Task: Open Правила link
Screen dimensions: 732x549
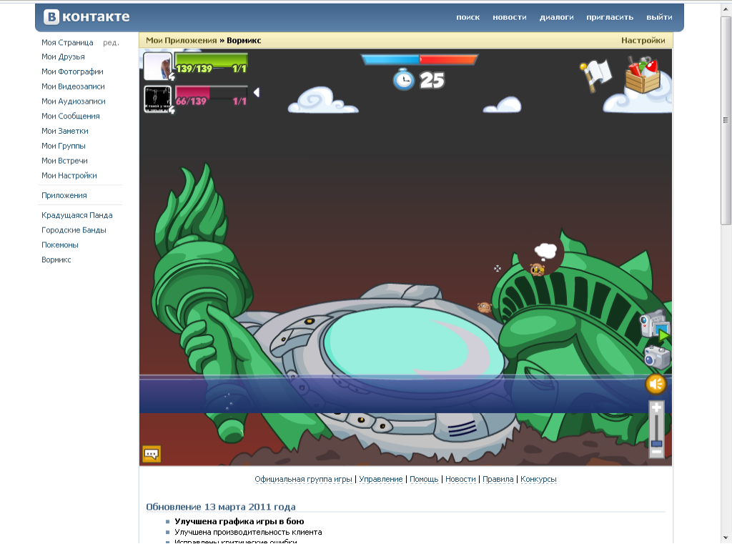Action: pyautogui.click(x=498, y=479)
